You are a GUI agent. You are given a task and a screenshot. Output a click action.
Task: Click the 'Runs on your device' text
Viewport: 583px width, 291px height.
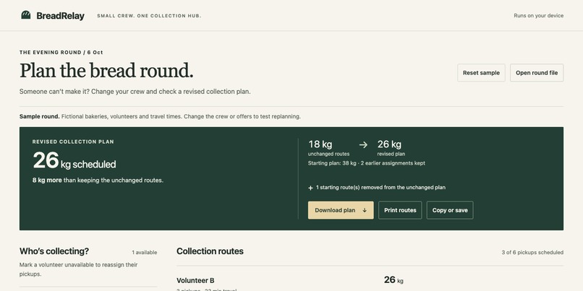(538, 16)
